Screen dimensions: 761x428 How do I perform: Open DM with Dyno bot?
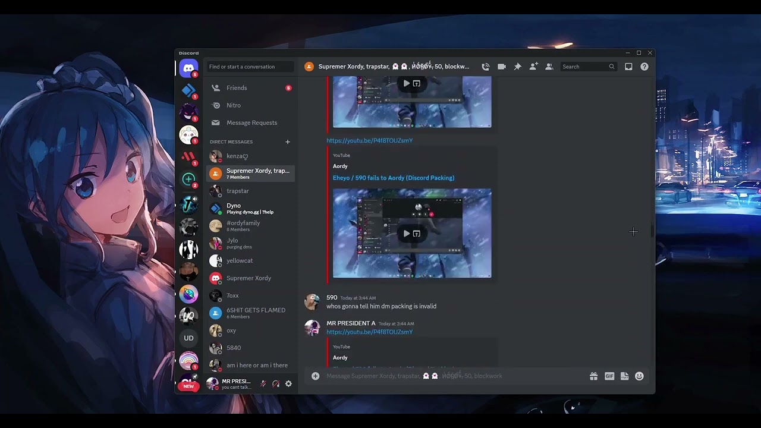(x=250, y=209)
